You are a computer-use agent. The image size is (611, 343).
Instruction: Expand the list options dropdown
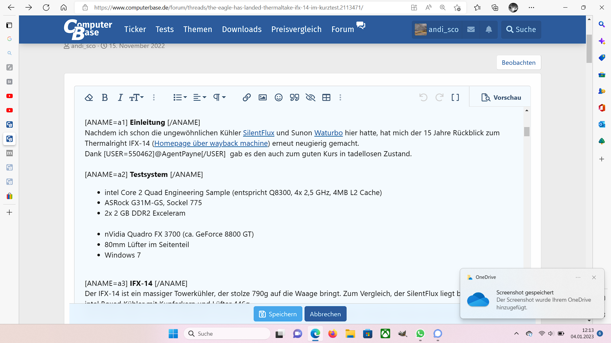180,98
